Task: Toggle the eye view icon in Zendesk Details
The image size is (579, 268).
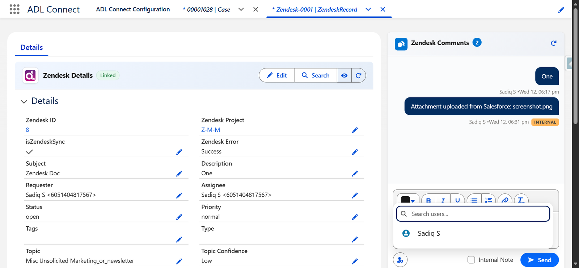Action: [344, 75]
